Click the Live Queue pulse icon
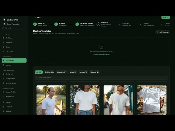175x131 pixels. click(4, 52)
